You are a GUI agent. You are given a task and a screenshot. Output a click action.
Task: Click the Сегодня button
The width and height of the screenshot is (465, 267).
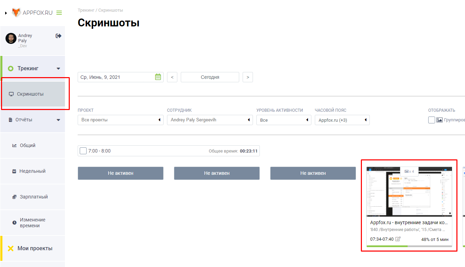click(210, 77)
